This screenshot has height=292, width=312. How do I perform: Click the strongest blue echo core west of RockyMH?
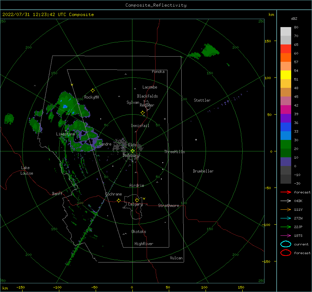click(65, 107)
